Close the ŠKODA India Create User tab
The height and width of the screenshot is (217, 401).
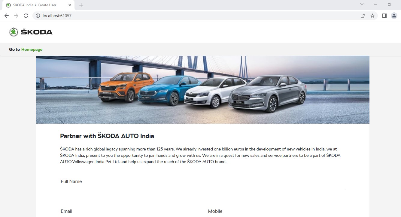(70, 5)
